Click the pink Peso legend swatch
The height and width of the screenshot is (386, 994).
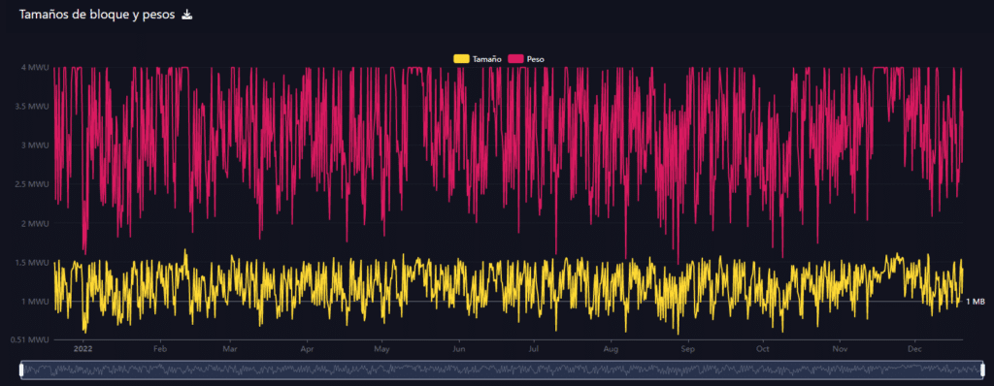[516, 59]
